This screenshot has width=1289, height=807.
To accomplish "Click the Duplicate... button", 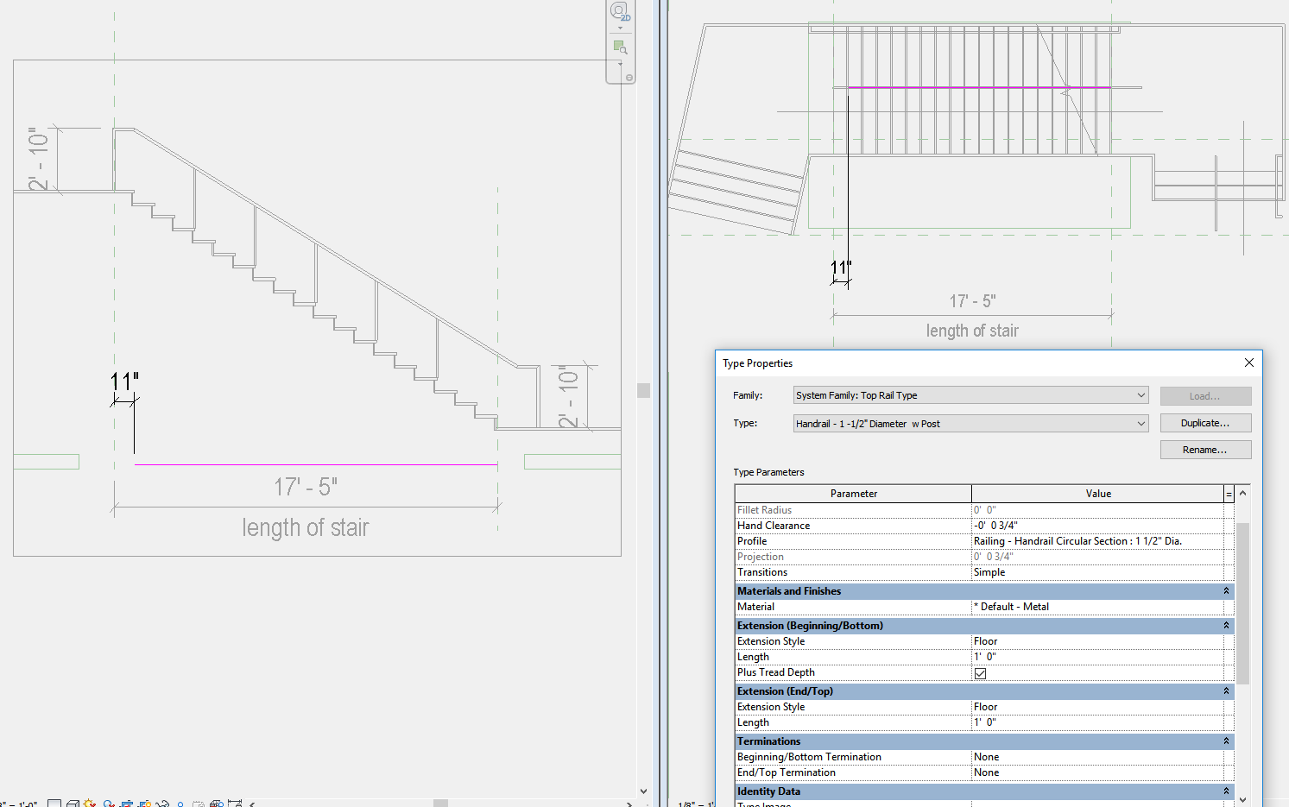I will tap(1205, 423).
